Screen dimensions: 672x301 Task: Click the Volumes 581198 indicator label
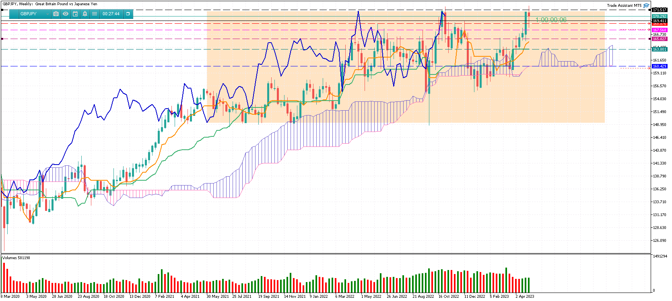coord(16,258)
